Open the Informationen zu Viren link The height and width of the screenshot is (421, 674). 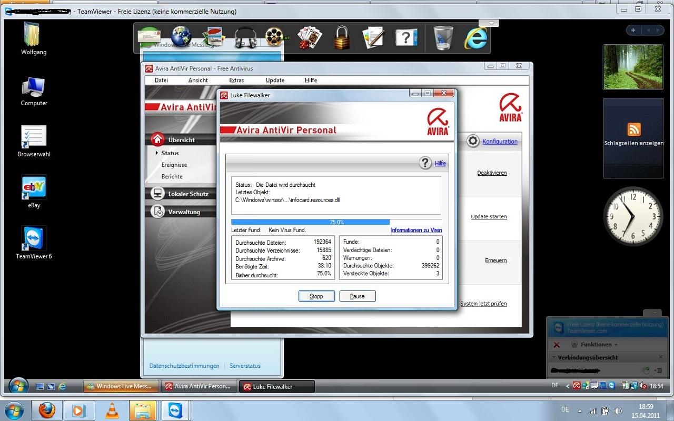point(416,230)
